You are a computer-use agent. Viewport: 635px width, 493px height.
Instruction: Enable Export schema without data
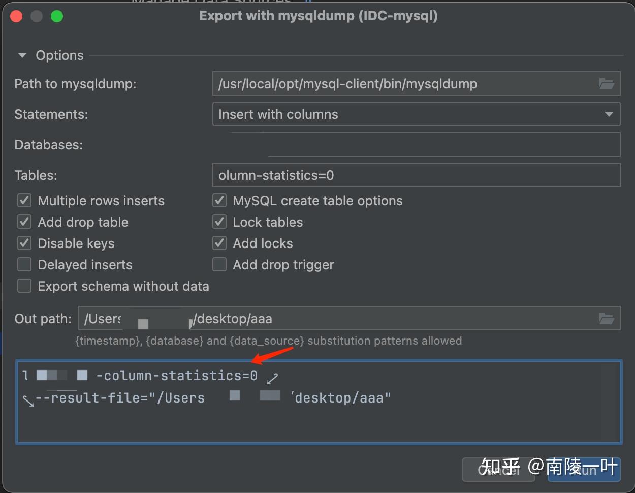(x=24, y=286)
